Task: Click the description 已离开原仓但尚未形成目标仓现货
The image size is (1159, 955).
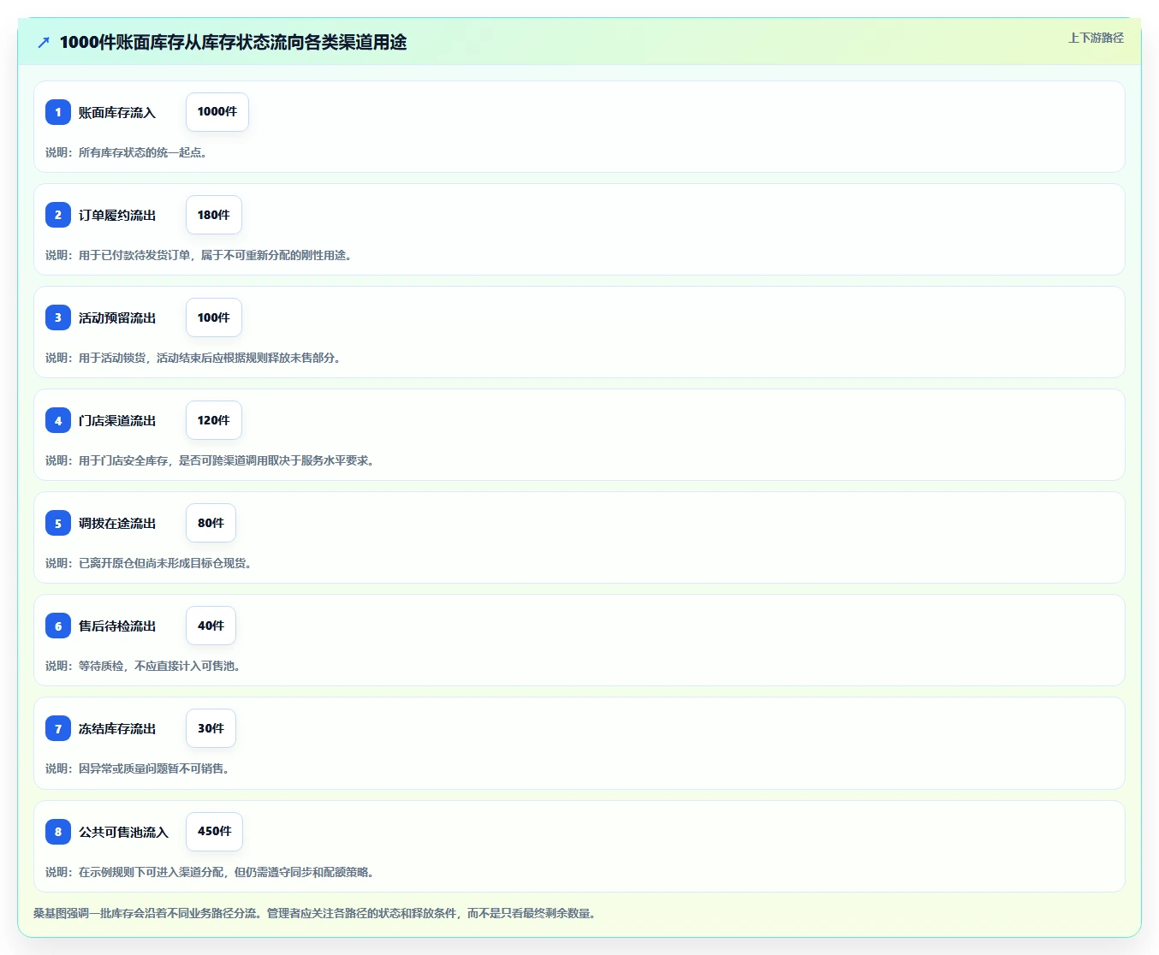Action: (x=149, y=563)
